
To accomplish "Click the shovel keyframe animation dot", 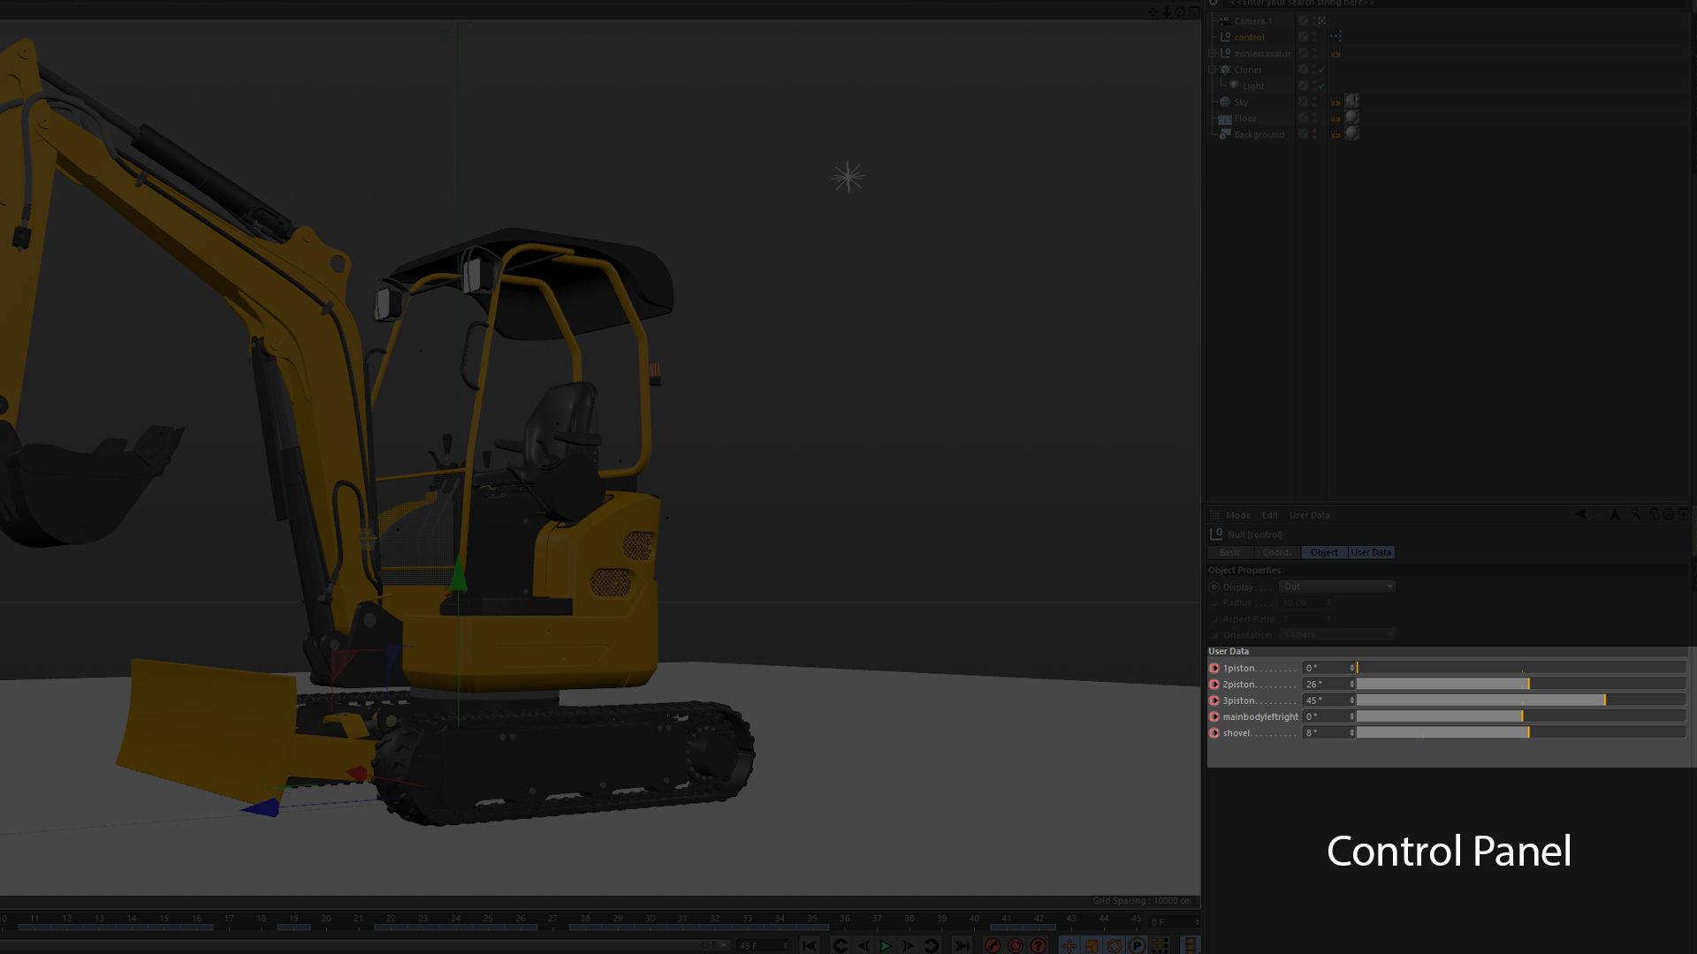I will pos(1214,733).
